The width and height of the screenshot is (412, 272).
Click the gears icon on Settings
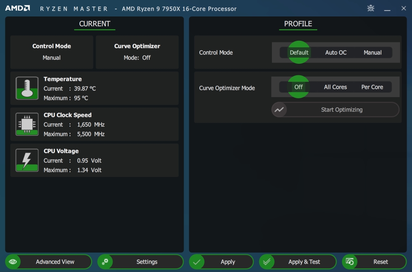(x=105, y=262)
